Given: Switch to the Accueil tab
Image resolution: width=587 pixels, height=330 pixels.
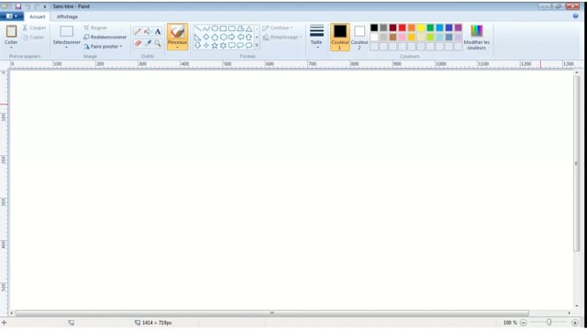Looking at the screenshot, I should (37, 16).
